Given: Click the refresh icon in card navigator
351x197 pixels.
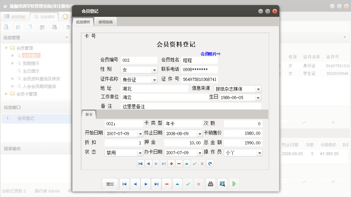Looking at the screenshot, I should pos(210,163).
